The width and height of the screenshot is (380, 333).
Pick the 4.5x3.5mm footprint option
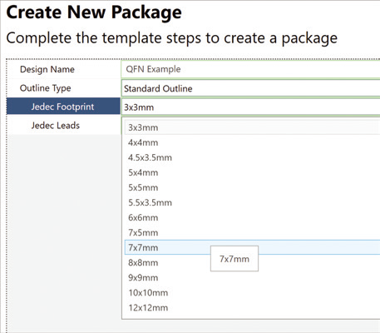[x=252, y=157]
